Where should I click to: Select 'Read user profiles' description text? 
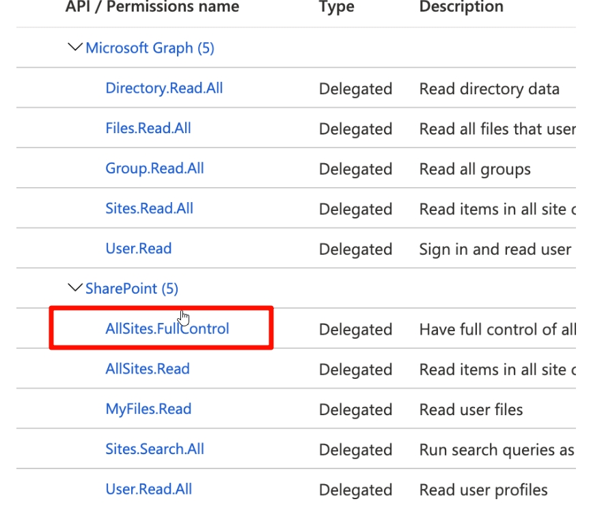click(484, 490)
